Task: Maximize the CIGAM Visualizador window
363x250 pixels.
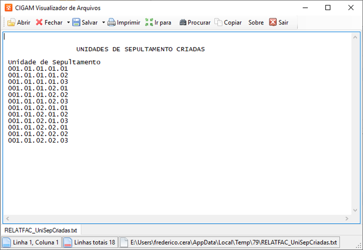Action: [328, 8]
